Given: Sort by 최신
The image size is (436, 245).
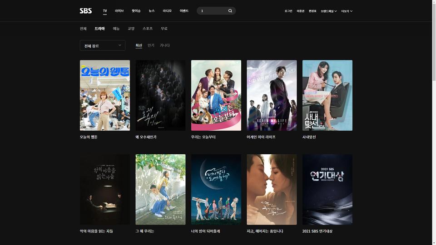Looking at the screenshot, I should click(x=139, y=45).
